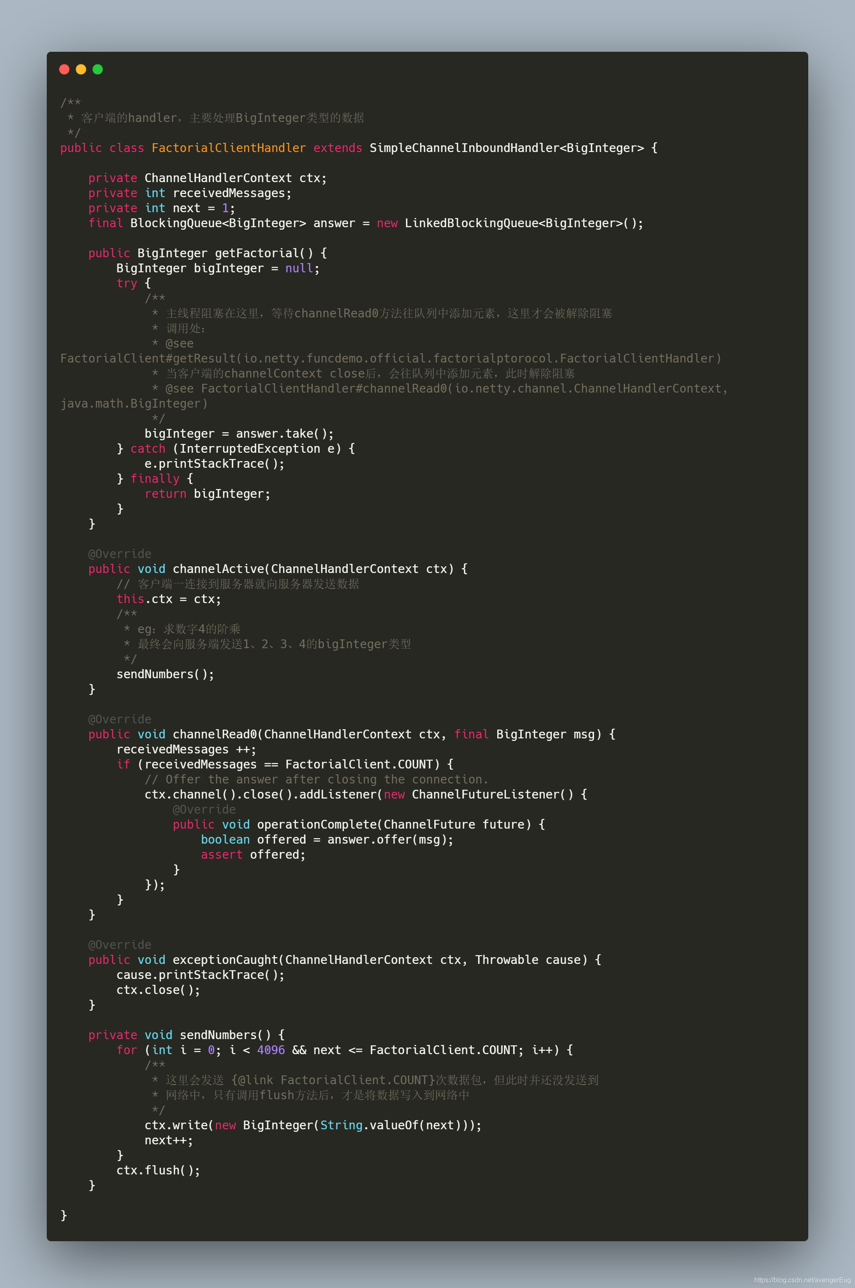Click the green maximize window dot
This screenshot has width=855, height=1288.
[x=98, y=69]
